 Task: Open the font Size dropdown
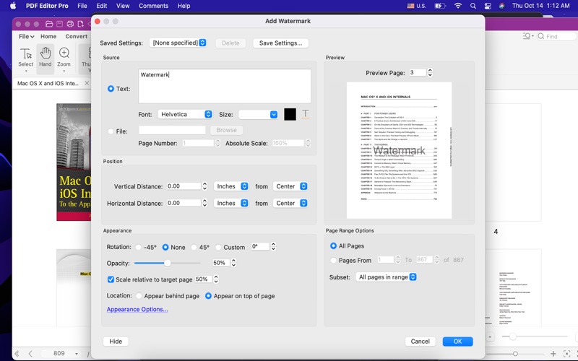[258, 114]
